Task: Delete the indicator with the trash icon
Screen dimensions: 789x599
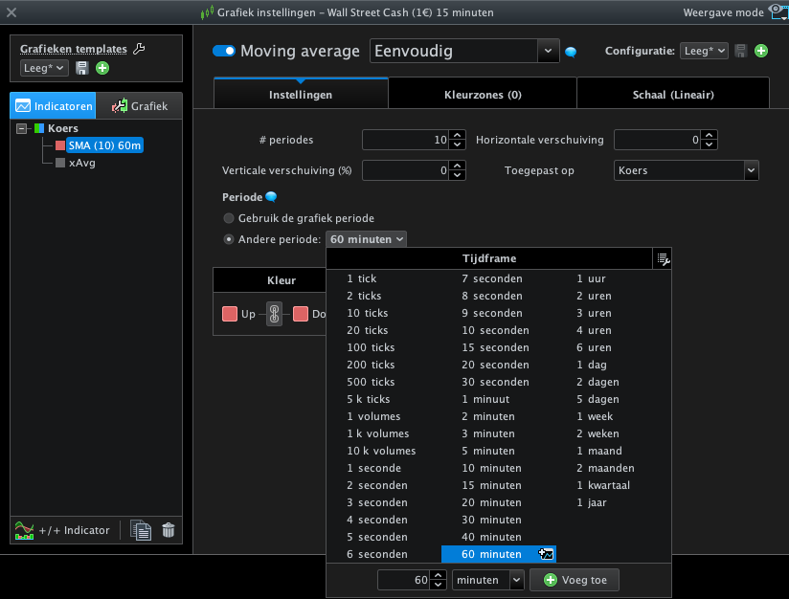Action: (x=169, y=530)
